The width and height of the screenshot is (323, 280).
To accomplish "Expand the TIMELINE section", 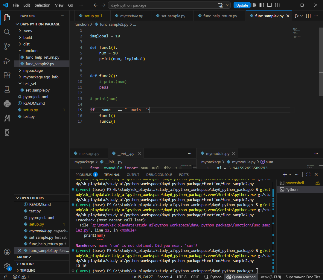I will 42,270.
